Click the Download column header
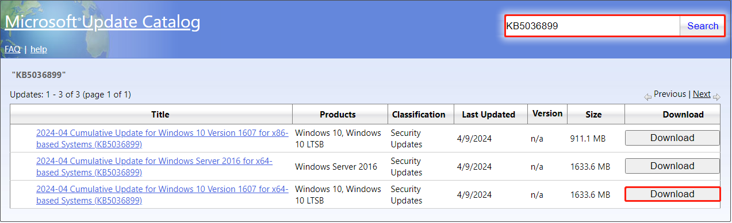This screenshot has width=732, height=223. click(x=683, y=115)
